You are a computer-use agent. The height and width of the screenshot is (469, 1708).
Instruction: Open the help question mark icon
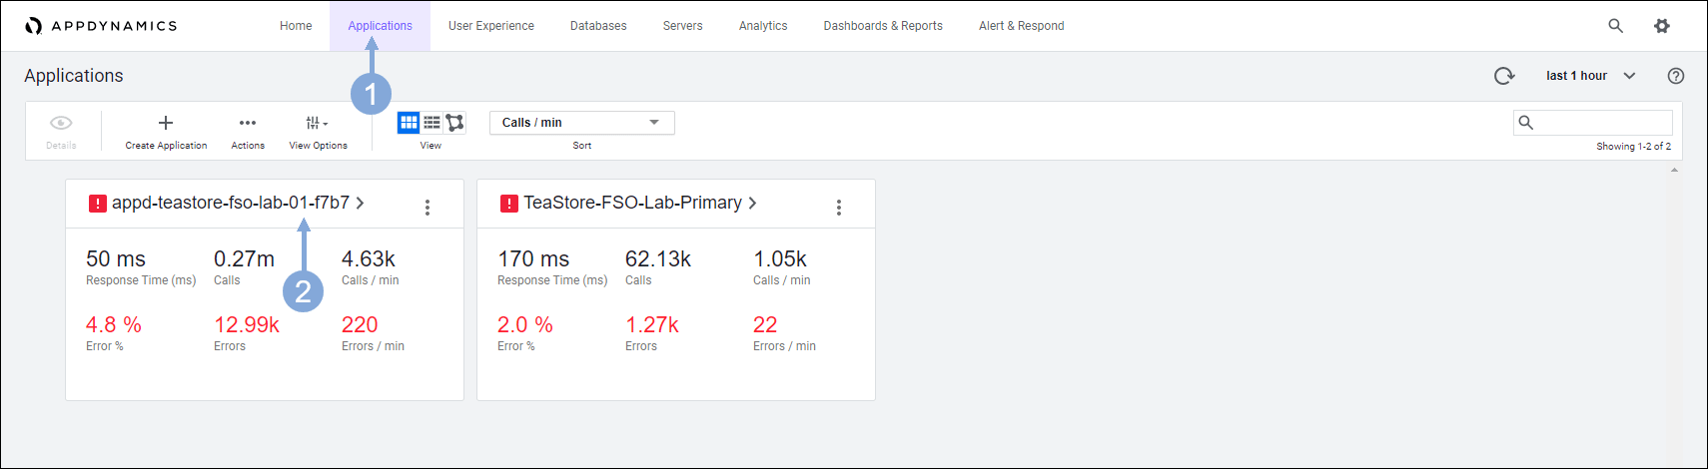(x=1676, y=76)
